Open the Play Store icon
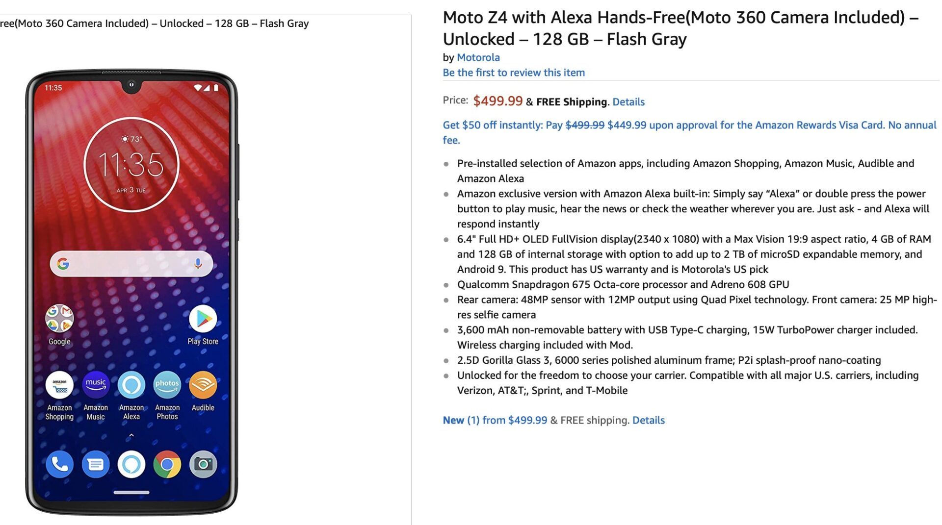This screenshot has width=942, height=525. (x=203, y=319)
